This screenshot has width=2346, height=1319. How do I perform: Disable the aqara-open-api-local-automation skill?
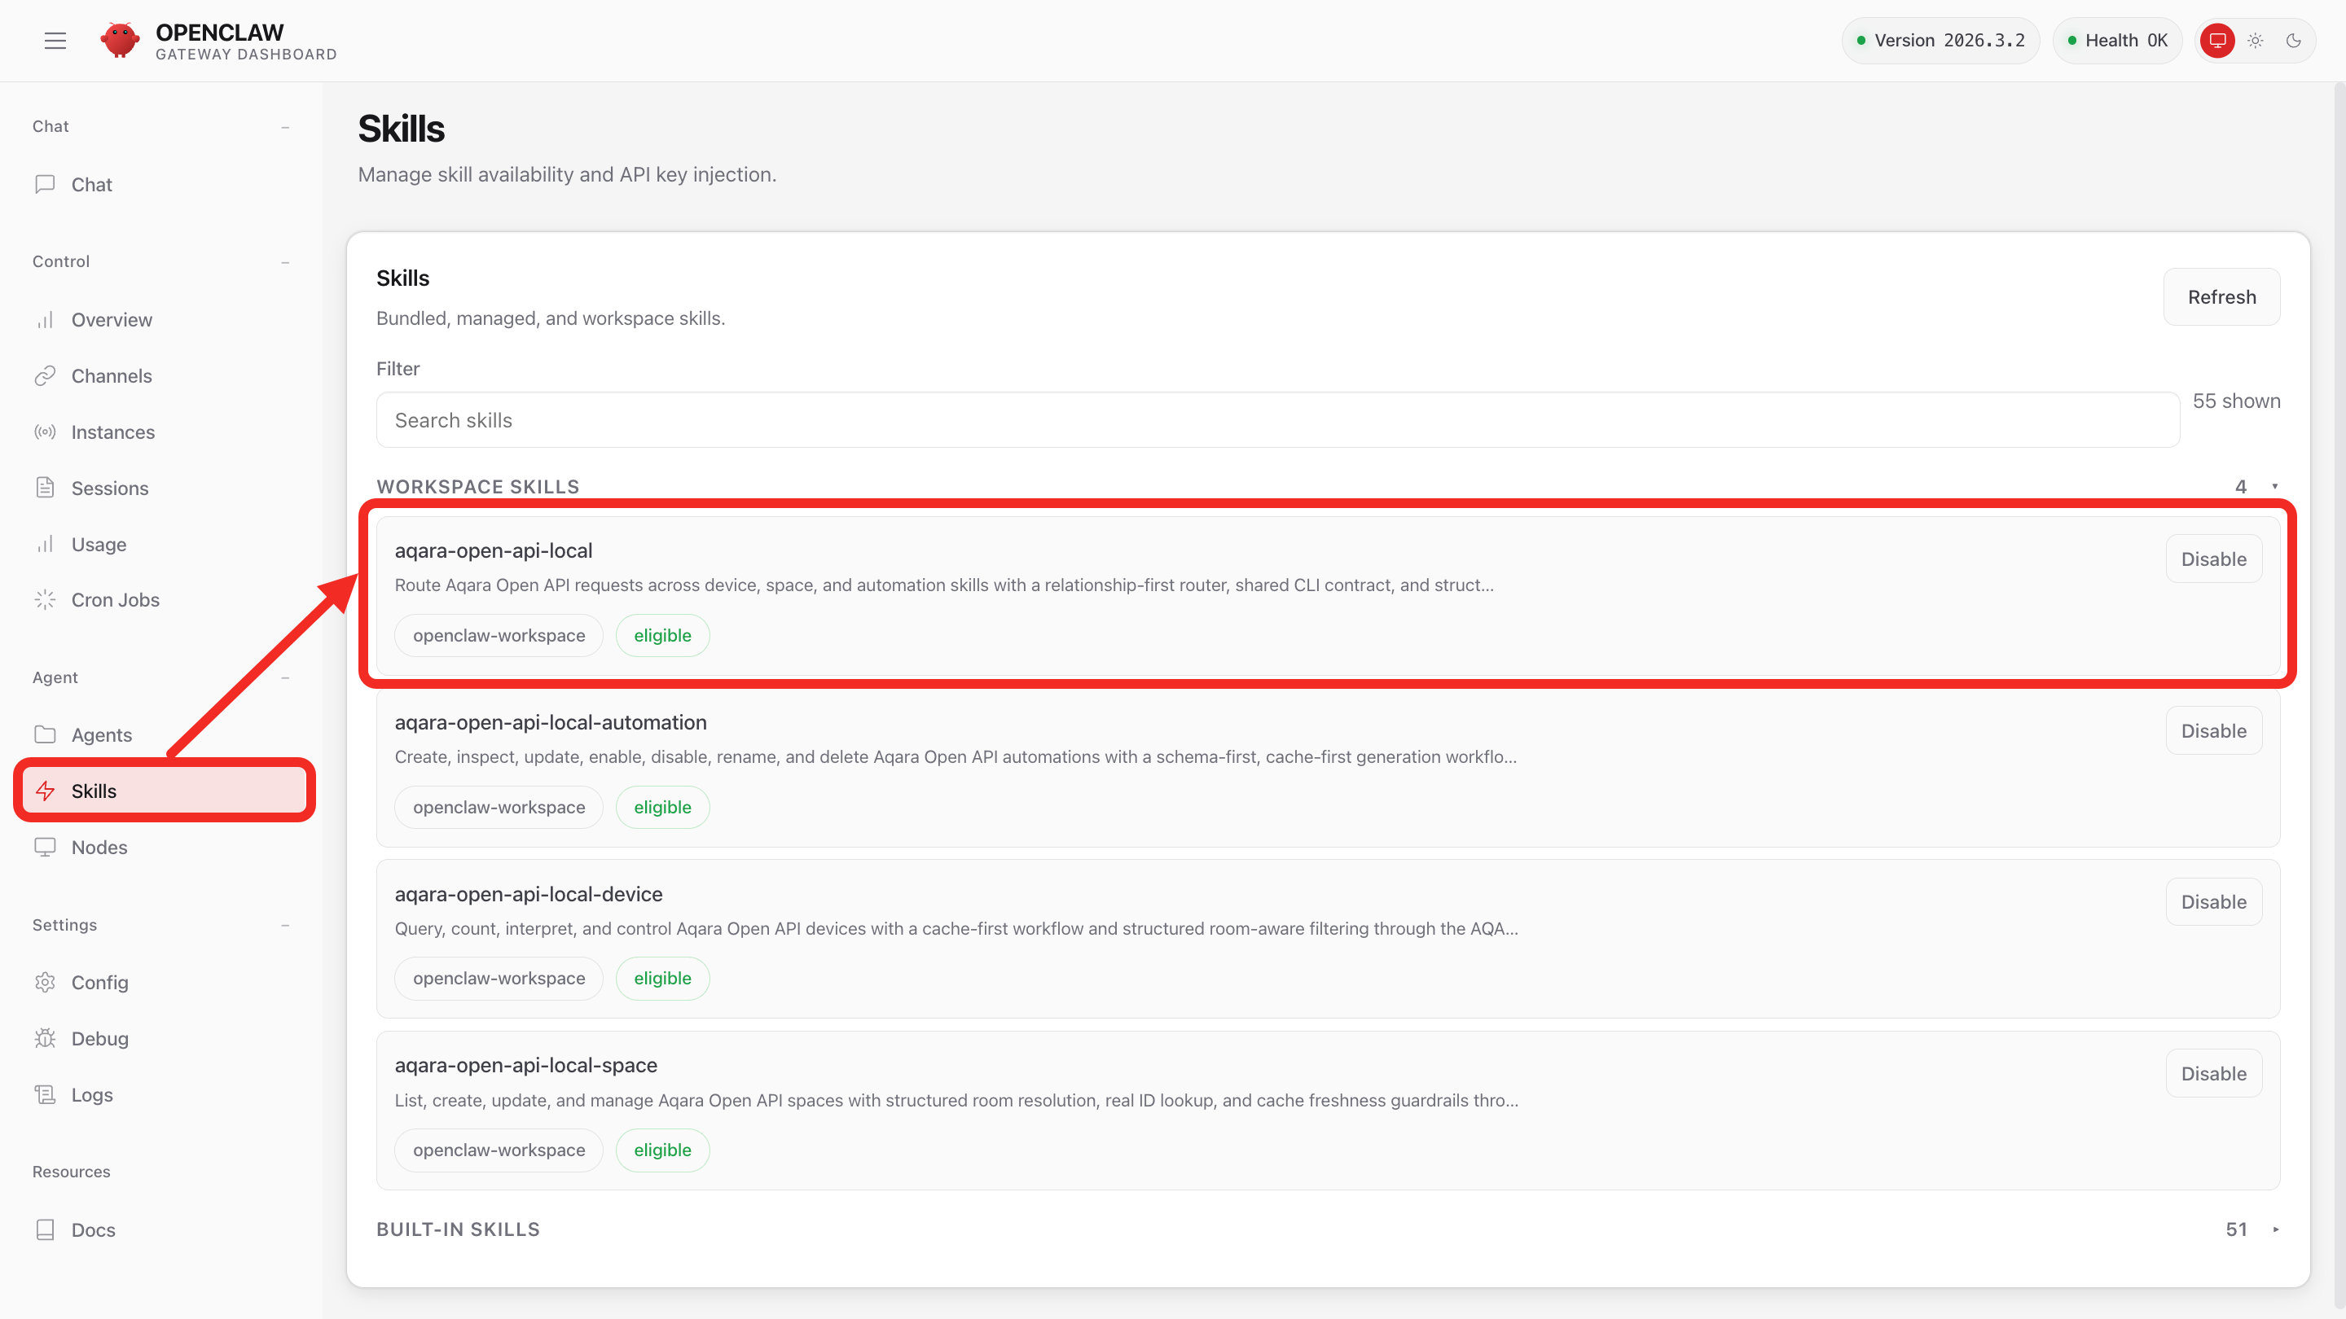2213,731
